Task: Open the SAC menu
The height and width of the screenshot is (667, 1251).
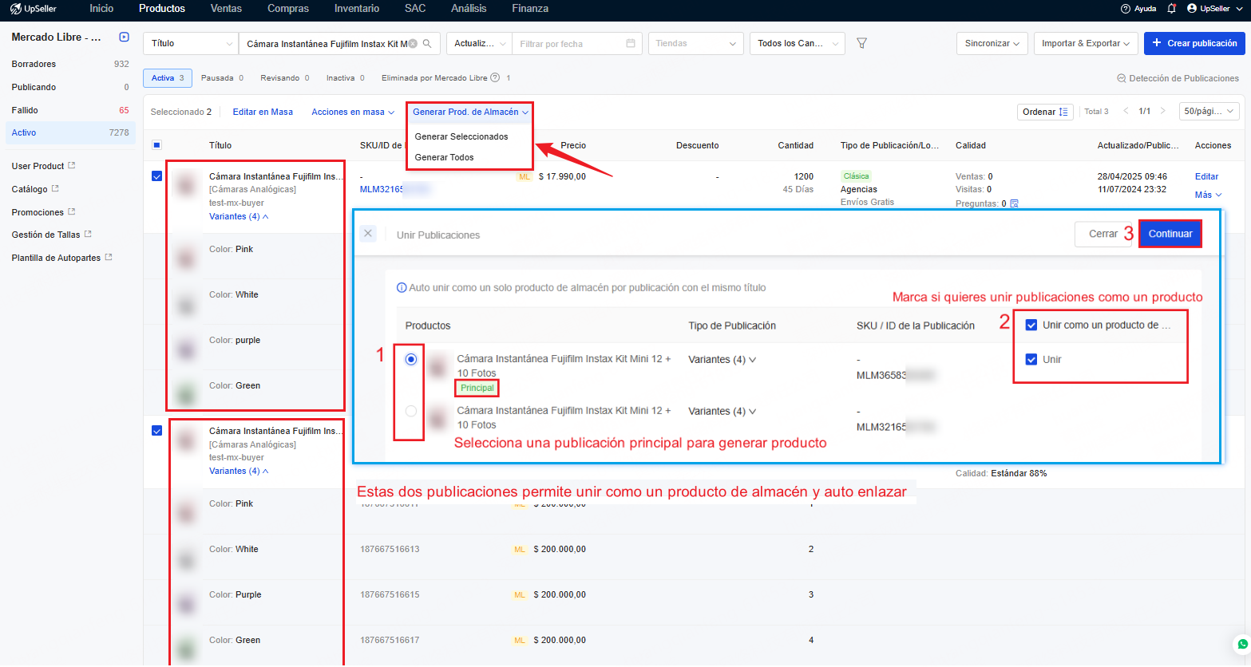Action: pyautogui.click(x=415, y=9)
